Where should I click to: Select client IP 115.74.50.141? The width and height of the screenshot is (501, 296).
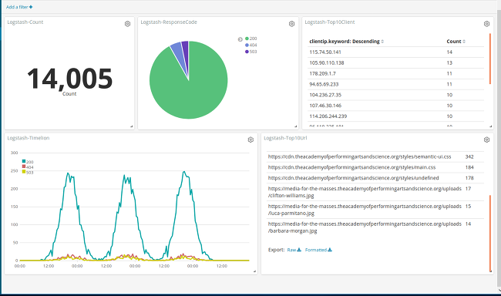325,52
